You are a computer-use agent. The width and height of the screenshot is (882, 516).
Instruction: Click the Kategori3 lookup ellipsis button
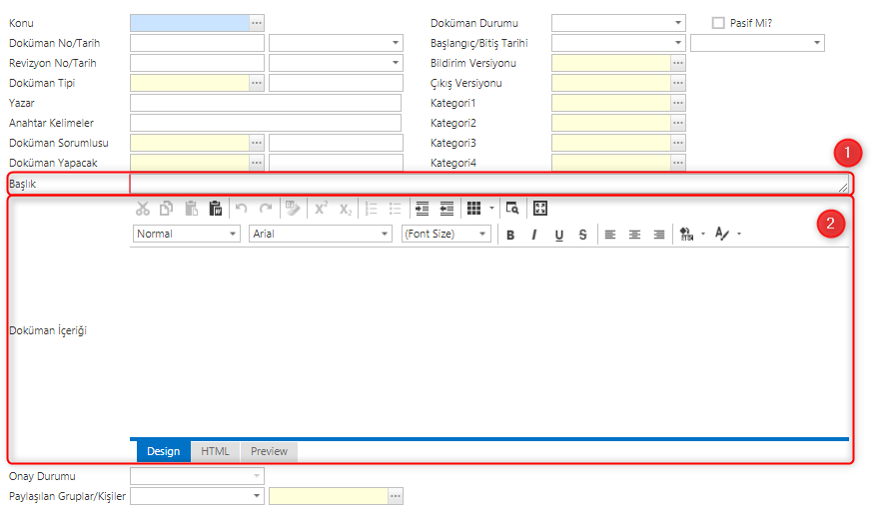[x=678, y=143]
